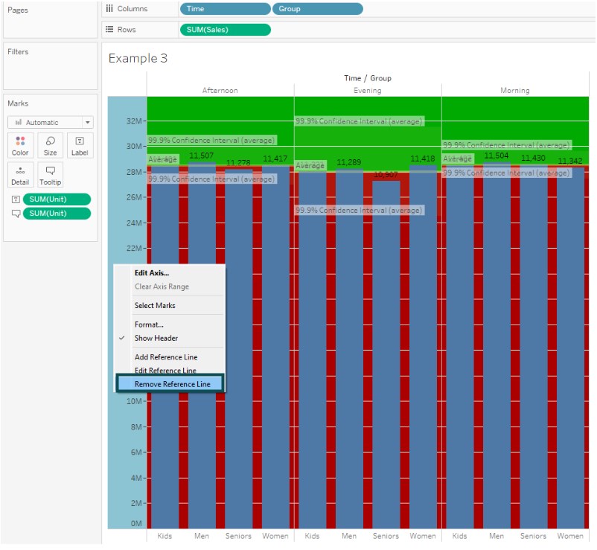The image size is (597, 550).
Task: Click the 11,418 bar label
Action: click(423, 159)
